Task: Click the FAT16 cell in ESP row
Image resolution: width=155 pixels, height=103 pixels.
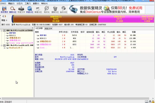Action: (x=75, y=35)
